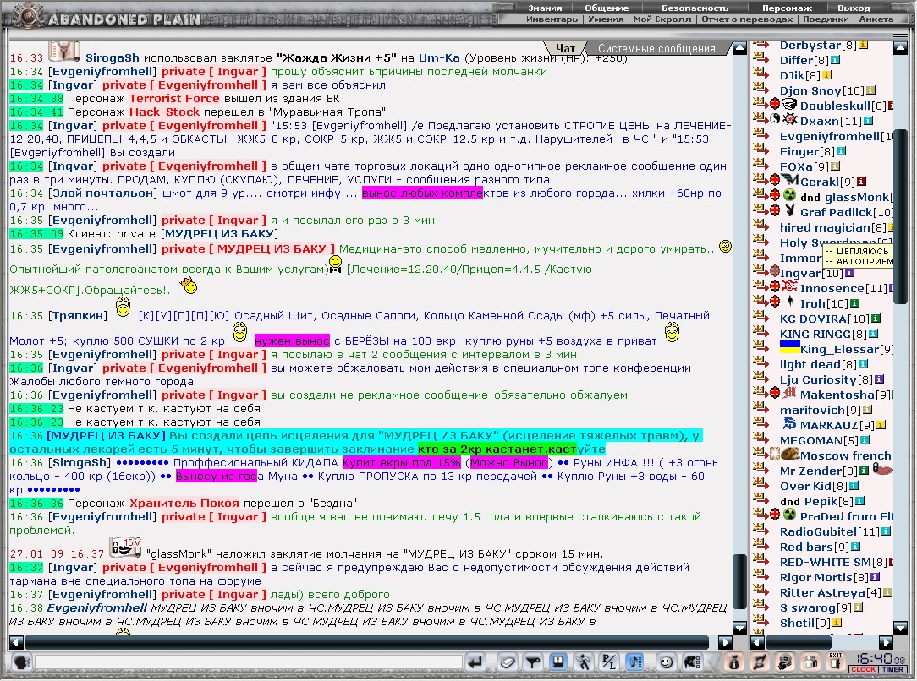Click the playboy bunny icon beside Graf Padlick
917x681 pixels.
click(789, 211)
